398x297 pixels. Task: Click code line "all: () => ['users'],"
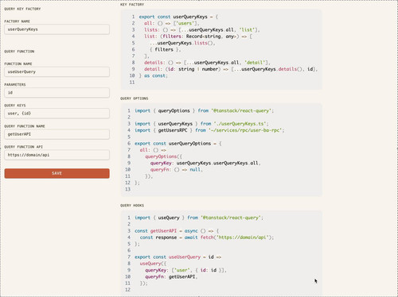pyautogui.click(x=172, y=23)
